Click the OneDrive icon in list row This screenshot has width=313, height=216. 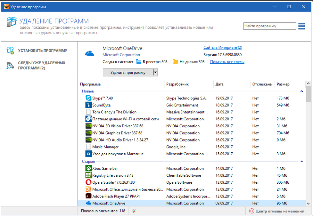[88, 203]
